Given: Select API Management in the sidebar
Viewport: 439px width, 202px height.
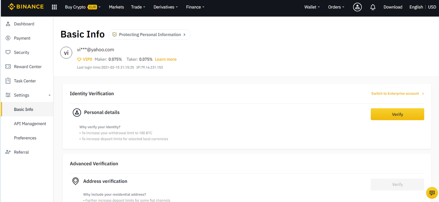Looking at the screenshot, I should pos(30,123).
